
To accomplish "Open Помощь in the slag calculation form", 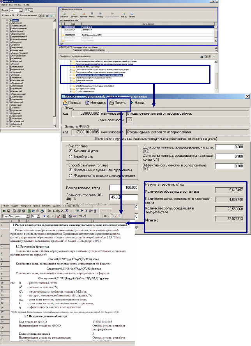I will click(x=72, y=103).
